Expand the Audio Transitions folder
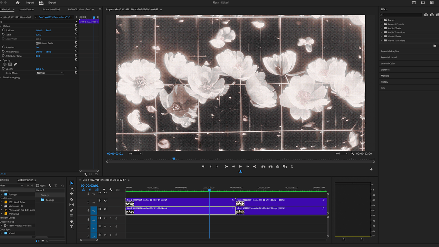 coord(381,32)
